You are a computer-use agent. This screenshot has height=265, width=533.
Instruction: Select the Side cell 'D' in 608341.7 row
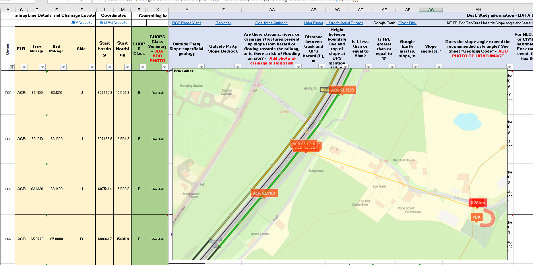click(81, 239)
